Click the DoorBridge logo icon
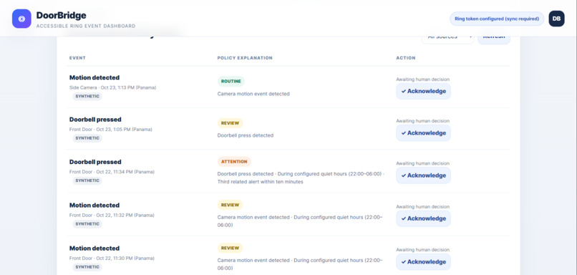Screen dimensions: 577x275 pyautogui.click(x=21, y=19)
